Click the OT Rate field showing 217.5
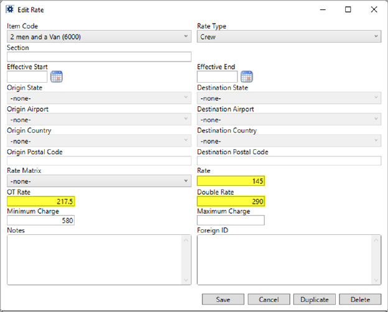Image resolution: width=388 pixels, height=312 pixels. 40,201
